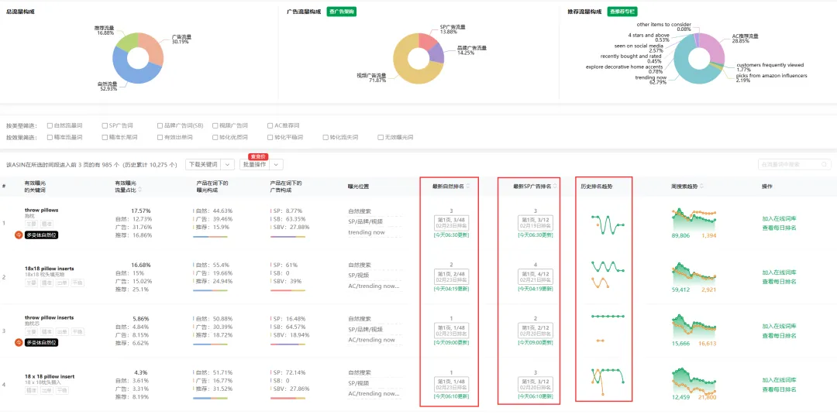Click SP/品牌/视频 position in throw pillow inserts row
This screenshot has width=837, height=418.
pos(366,329)
